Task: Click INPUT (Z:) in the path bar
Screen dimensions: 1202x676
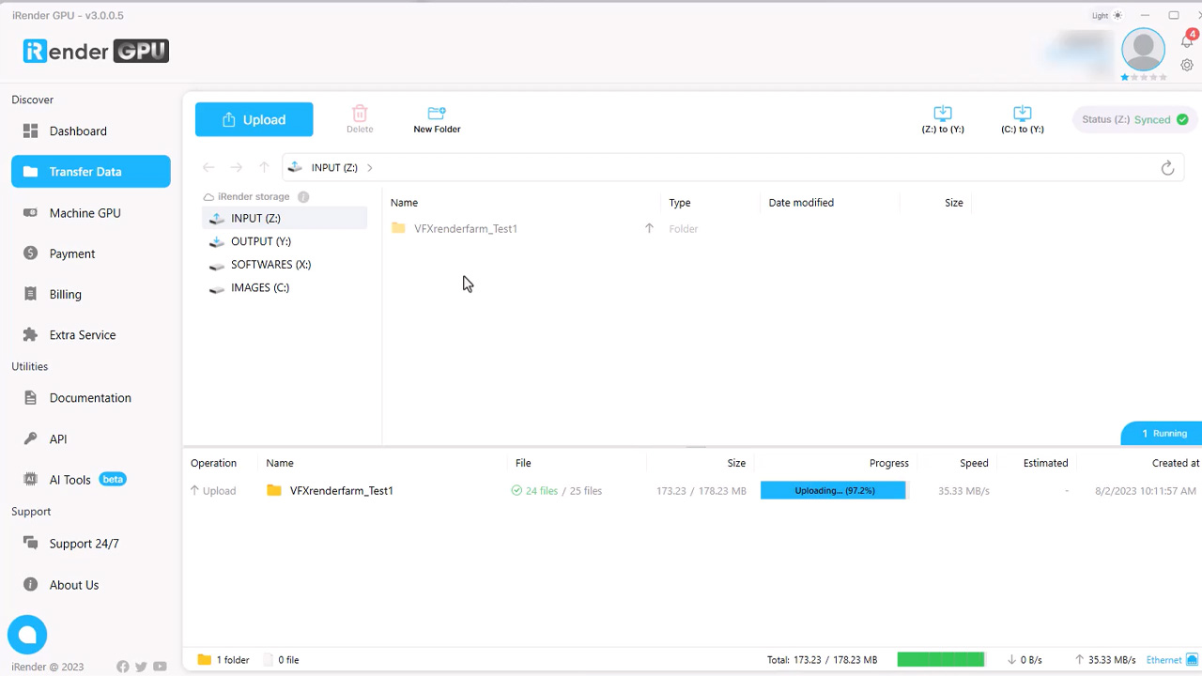Action: (x=334, y=168)
